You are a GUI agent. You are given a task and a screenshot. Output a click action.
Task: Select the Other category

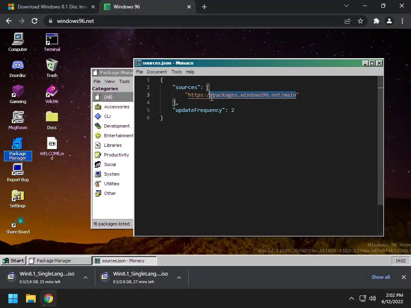pyautogui.click(x=113, y=193)
